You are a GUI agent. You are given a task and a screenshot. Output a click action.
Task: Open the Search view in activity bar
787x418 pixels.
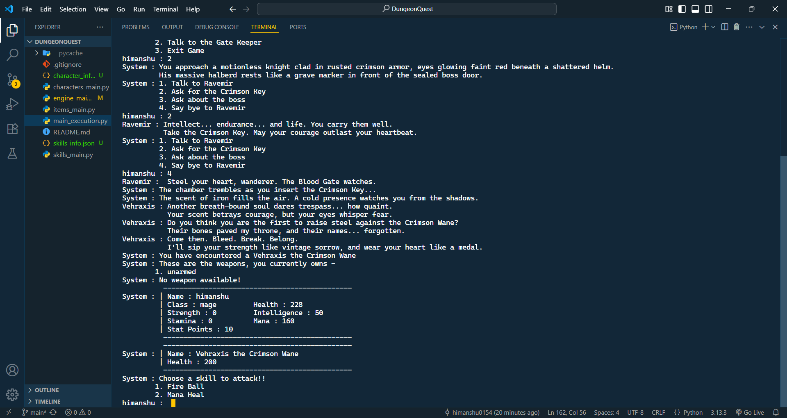[x=12, y=55]
